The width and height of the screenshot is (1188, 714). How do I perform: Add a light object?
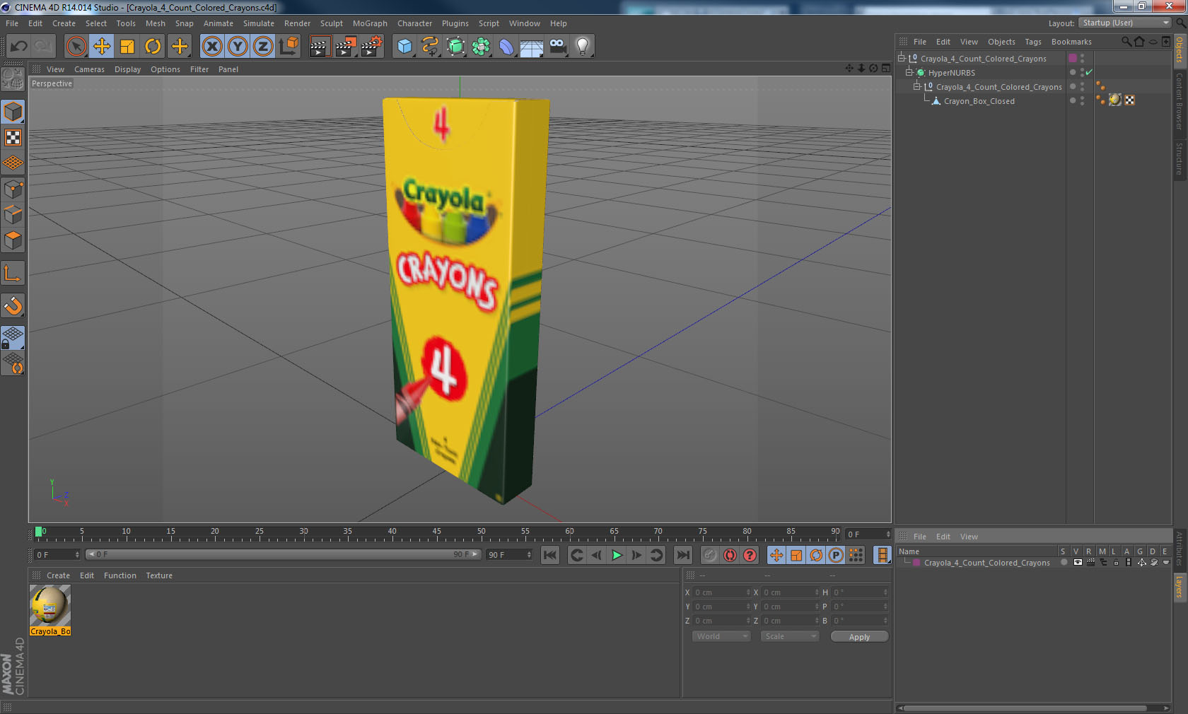[583, 47]
